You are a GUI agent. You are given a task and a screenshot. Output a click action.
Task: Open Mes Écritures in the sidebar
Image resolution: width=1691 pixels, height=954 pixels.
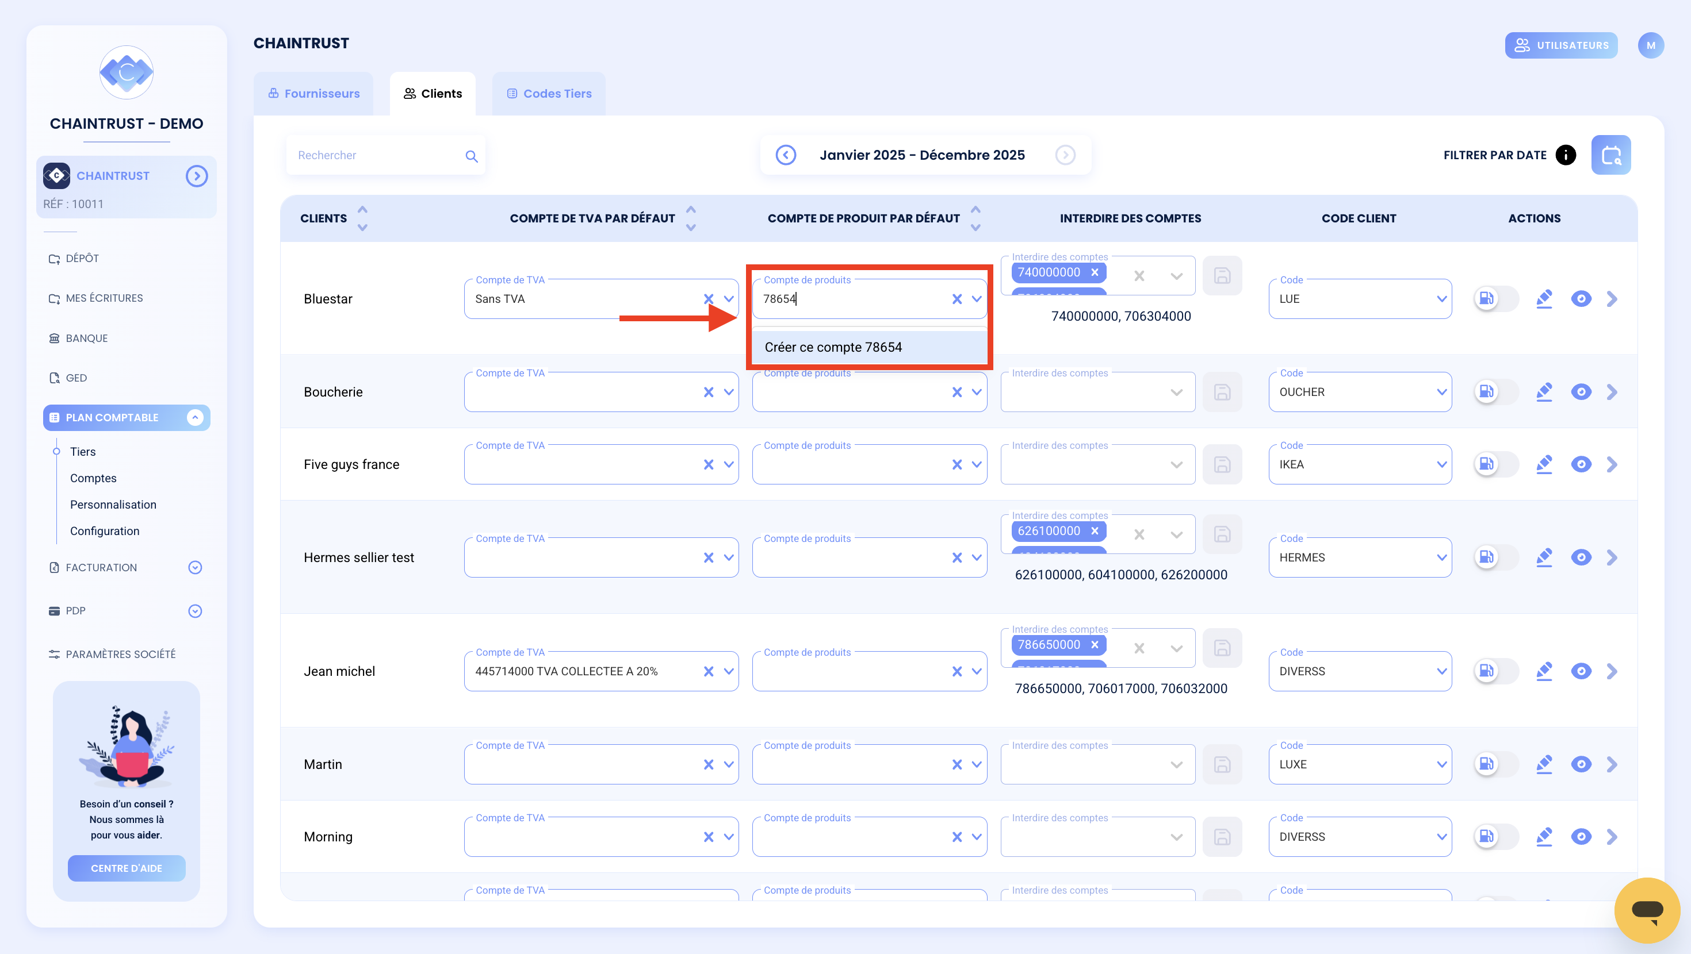96,298
